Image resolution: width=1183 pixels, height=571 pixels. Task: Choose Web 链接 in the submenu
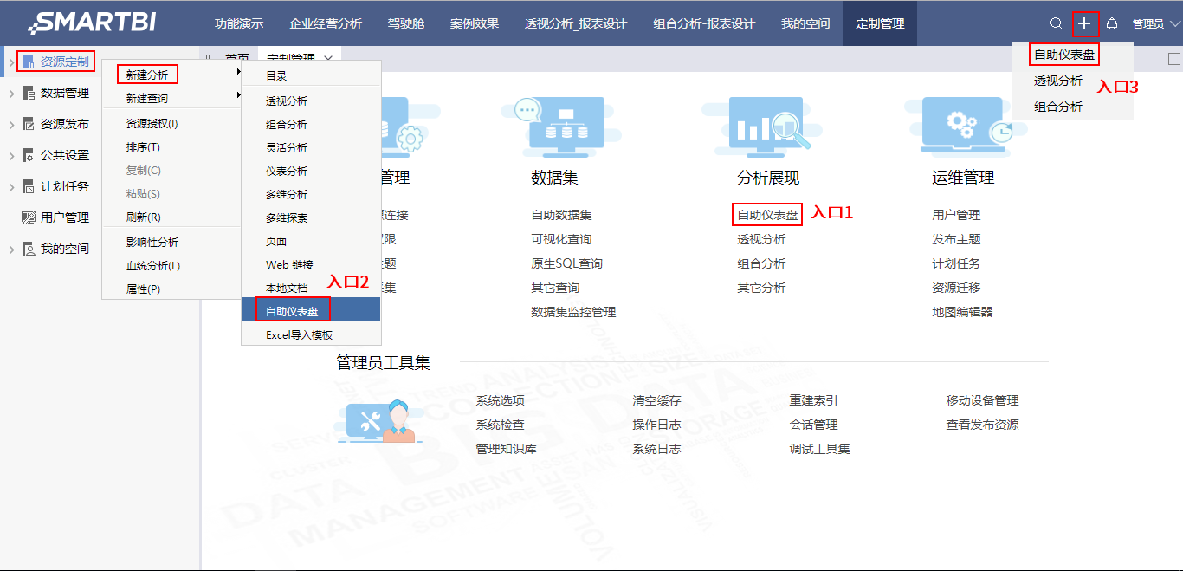pyautogui.click(x=289, y=264)
